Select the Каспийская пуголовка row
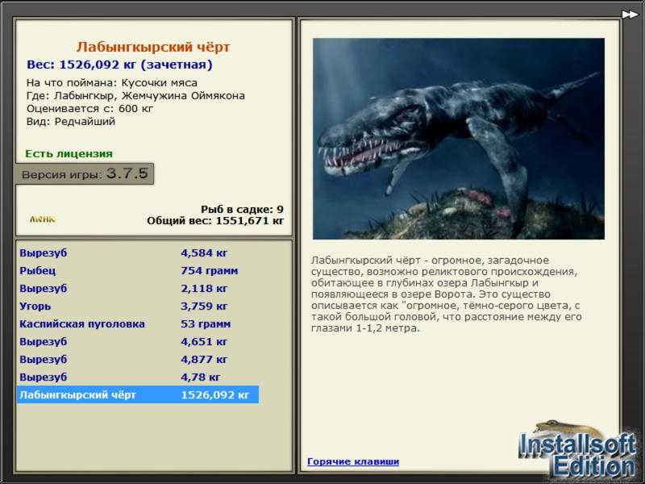 (138, 324)
